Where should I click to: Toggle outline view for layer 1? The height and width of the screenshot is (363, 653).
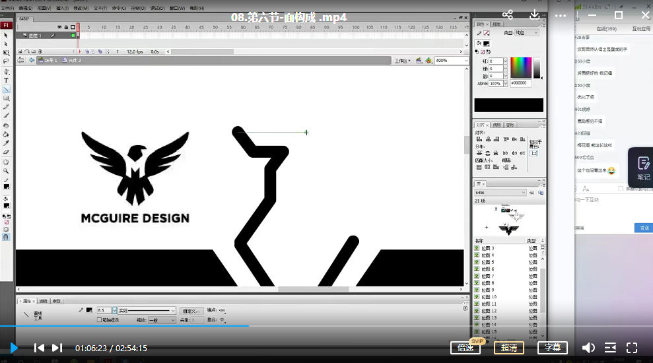click(74, 35)
